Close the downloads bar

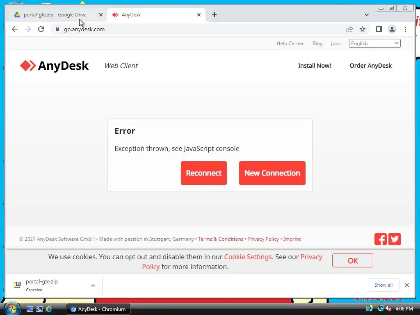coord(406,285)
